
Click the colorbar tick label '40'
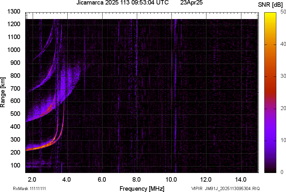[283, 44]
